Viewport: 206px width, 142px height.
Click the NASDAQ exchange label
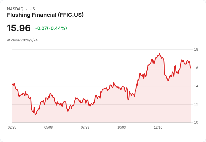click(15, 9)
